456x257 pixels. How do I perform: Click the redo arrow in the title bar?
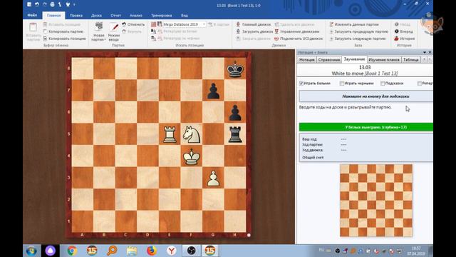point(44,4)
